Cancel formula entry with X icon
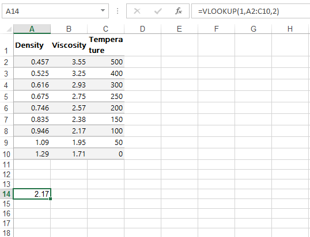The width and height of the screenshot is (310, 237). coord(137,11)
